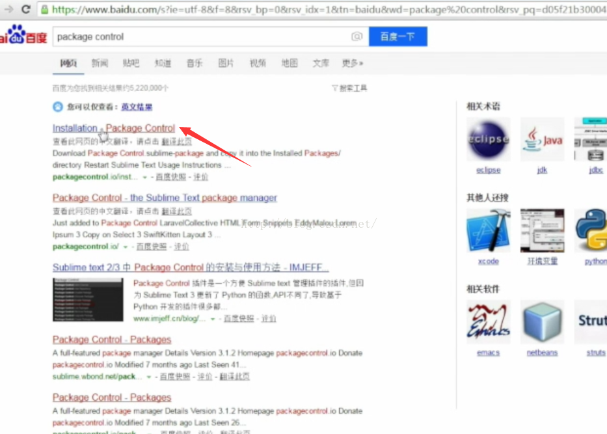Viewport: 607px width, 434px height.
Task: Open the Struts thumbnail image
Action: point(590,321)
